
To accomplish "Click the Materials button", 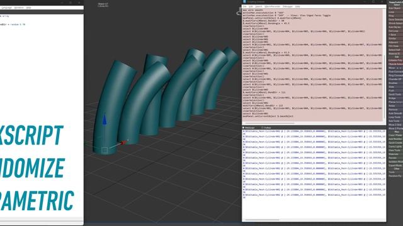I will pyautogui.click(x=395, y=154).
